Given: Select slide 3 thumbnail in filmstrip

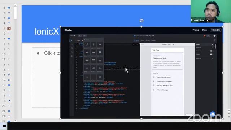Looking at the screenshot, I should tap(9, 18).
